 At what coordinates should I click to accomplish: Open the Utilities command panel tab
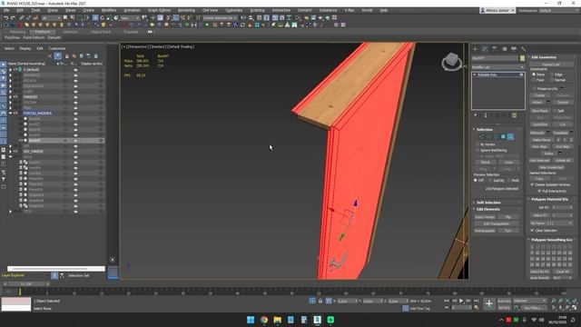[524, 49]
